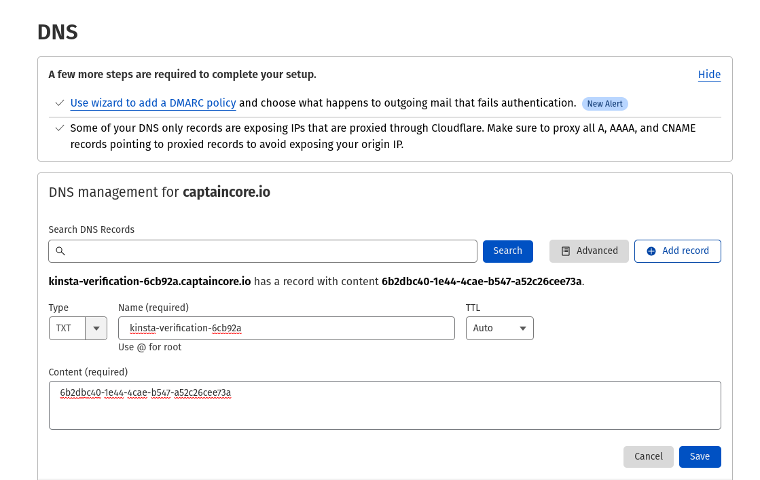Click the 'Name (required)' label

153,308
